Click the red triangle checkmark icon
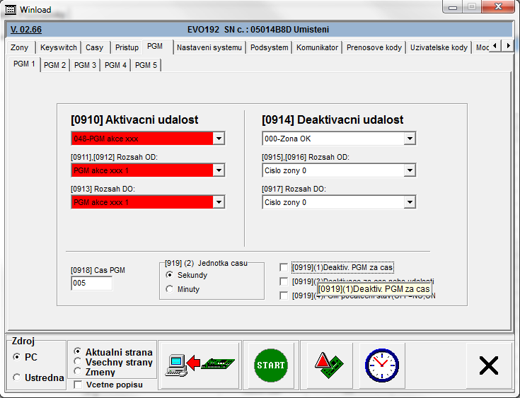The width and height of the screenshot is (520, 398). [x=329, y=365]
